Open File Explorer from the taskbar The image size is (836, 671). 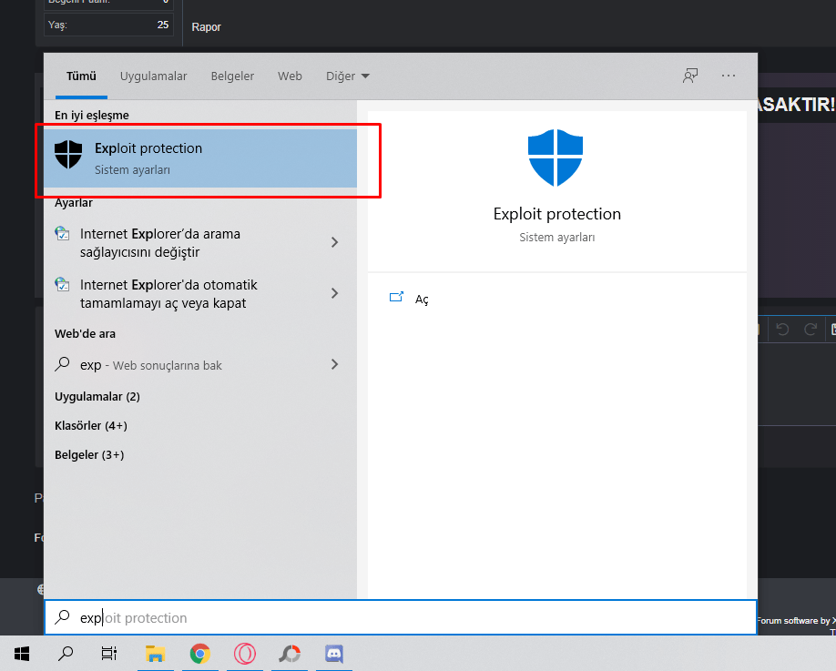click(x=155, y=654)
